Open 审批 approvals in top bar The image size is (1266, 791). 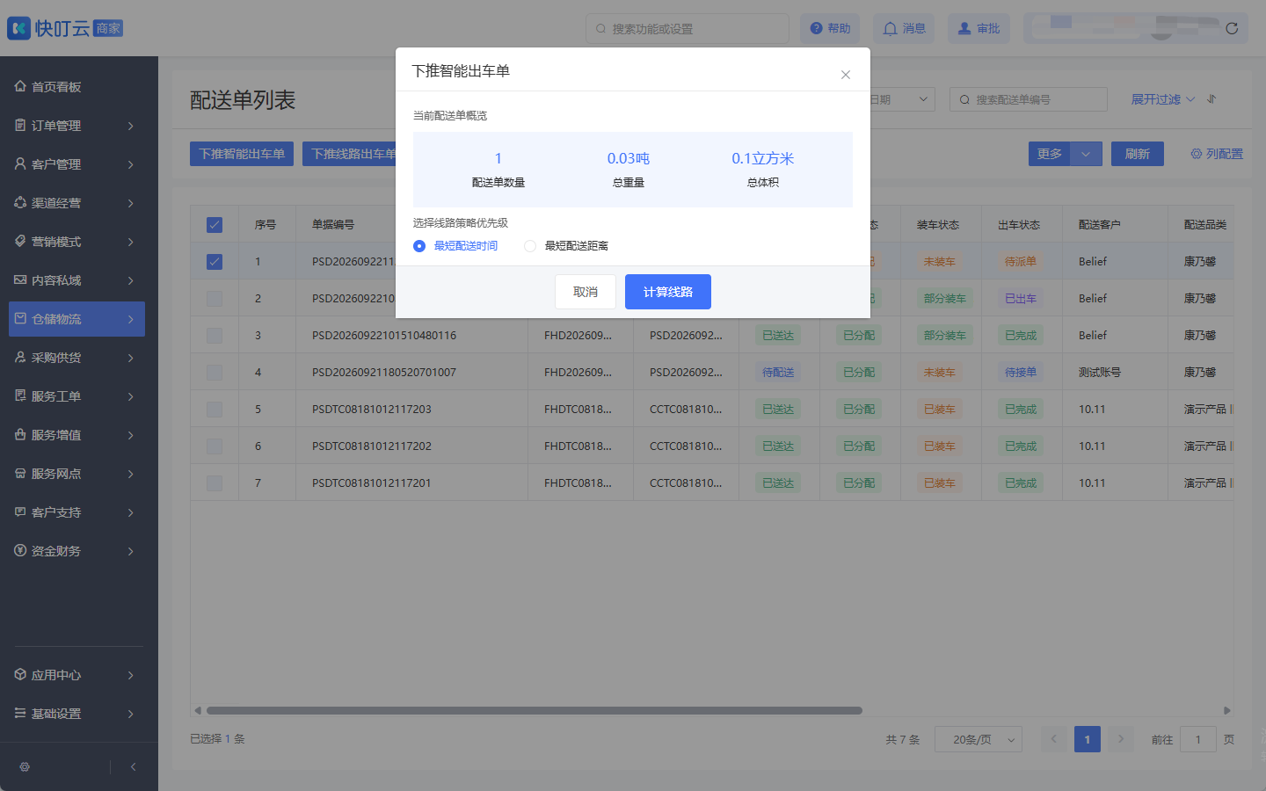click(x=979, y=28)
